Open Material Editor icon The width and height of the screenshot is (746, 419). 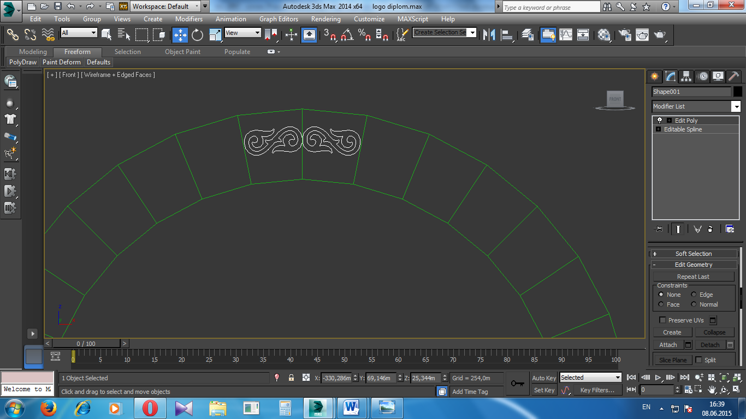(x=604, y=34)
